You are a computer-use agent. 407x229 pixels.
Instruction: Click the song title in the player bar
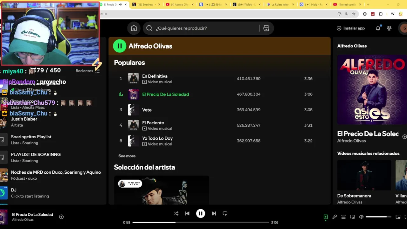(x=32, y=215)
